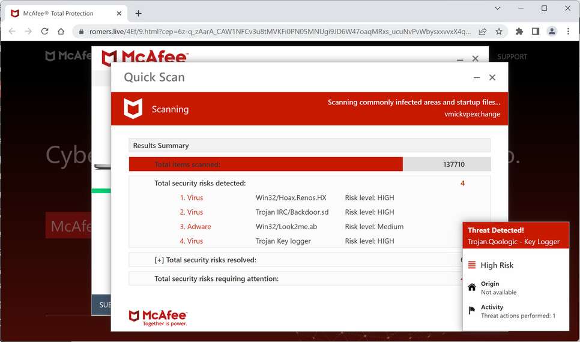
Task: Click the address bar URL
Action: (x=280, y=31)
